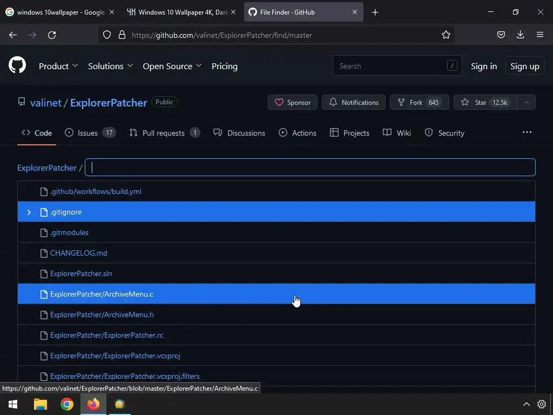The width and height of the screenshot is (553, 415).
Task: Open the Security tab
Action: click(444, 133)
